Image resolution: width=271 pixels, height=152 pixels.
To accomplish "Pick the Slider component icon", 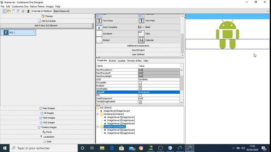I will point(141,27).
